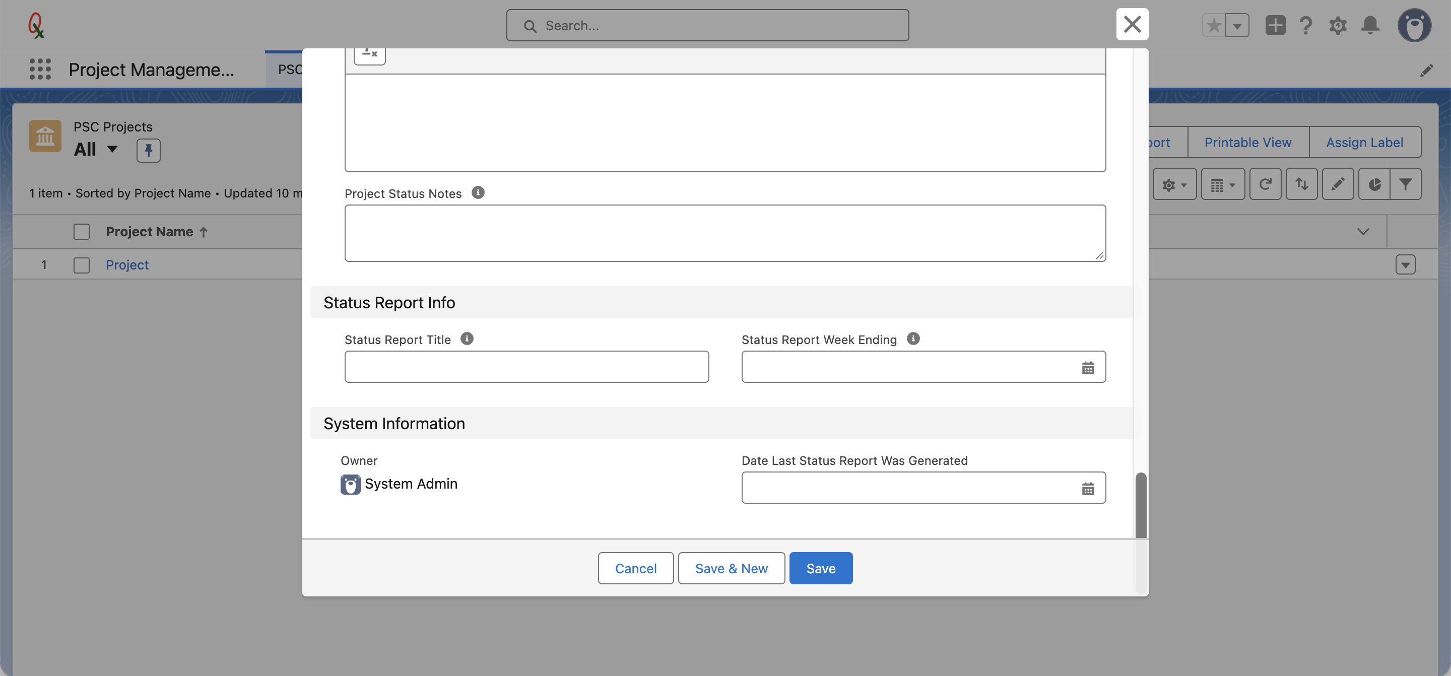The image size is (1451, 676).
Task: Open the Help question mark icon
Action: (x=1306, y=25)
